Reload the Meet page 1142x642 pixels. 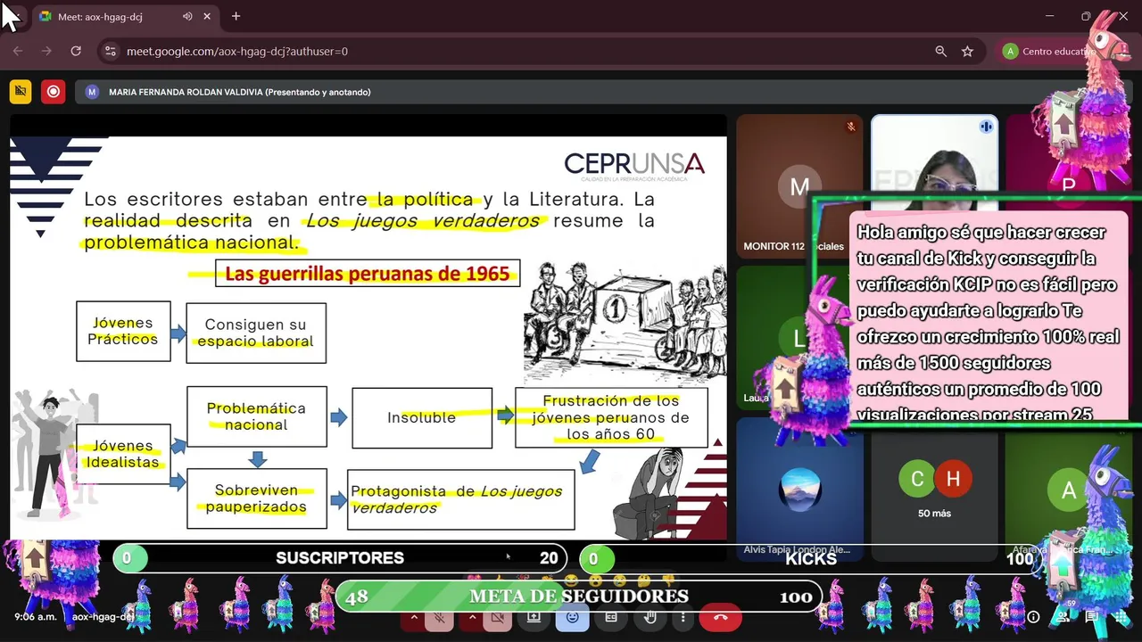coord(76,52)
